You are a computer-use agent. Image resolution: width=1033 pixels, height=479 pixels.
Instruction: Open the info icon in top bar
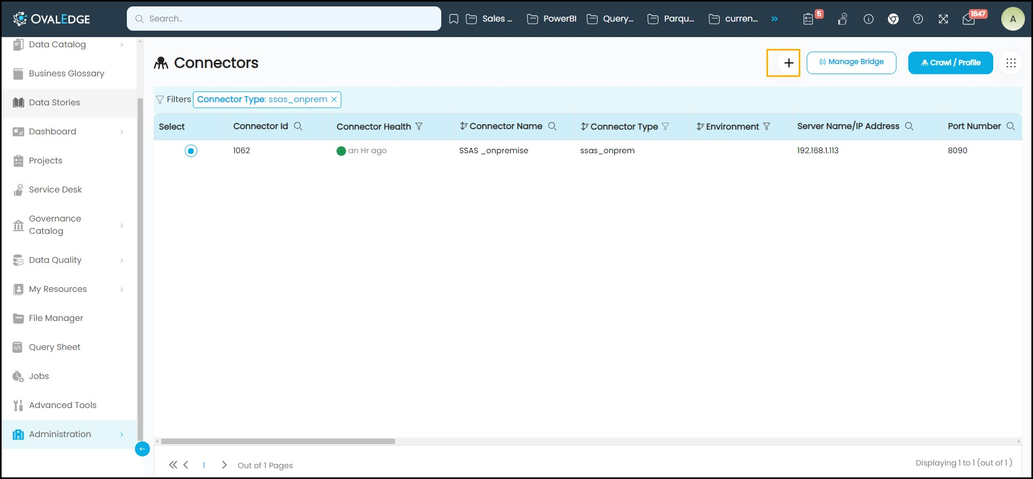pos(869,19)
